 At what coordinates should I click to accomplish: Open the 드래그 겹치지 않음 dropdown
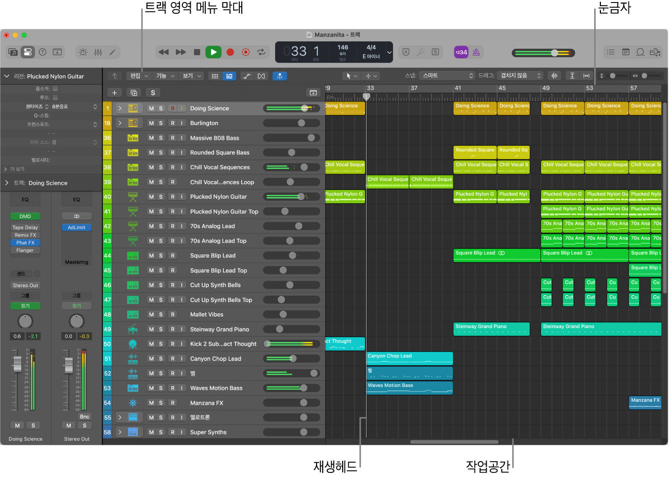(520, 76)
